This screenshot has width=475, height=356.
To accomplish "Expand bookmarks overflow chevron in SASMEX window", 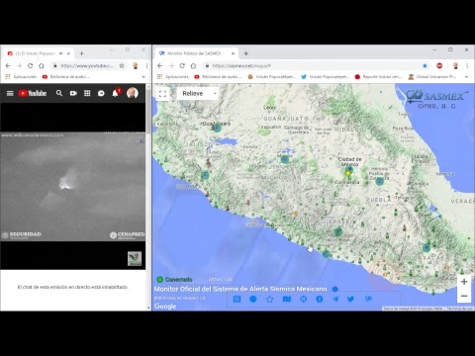I will (x=466, y=77).
